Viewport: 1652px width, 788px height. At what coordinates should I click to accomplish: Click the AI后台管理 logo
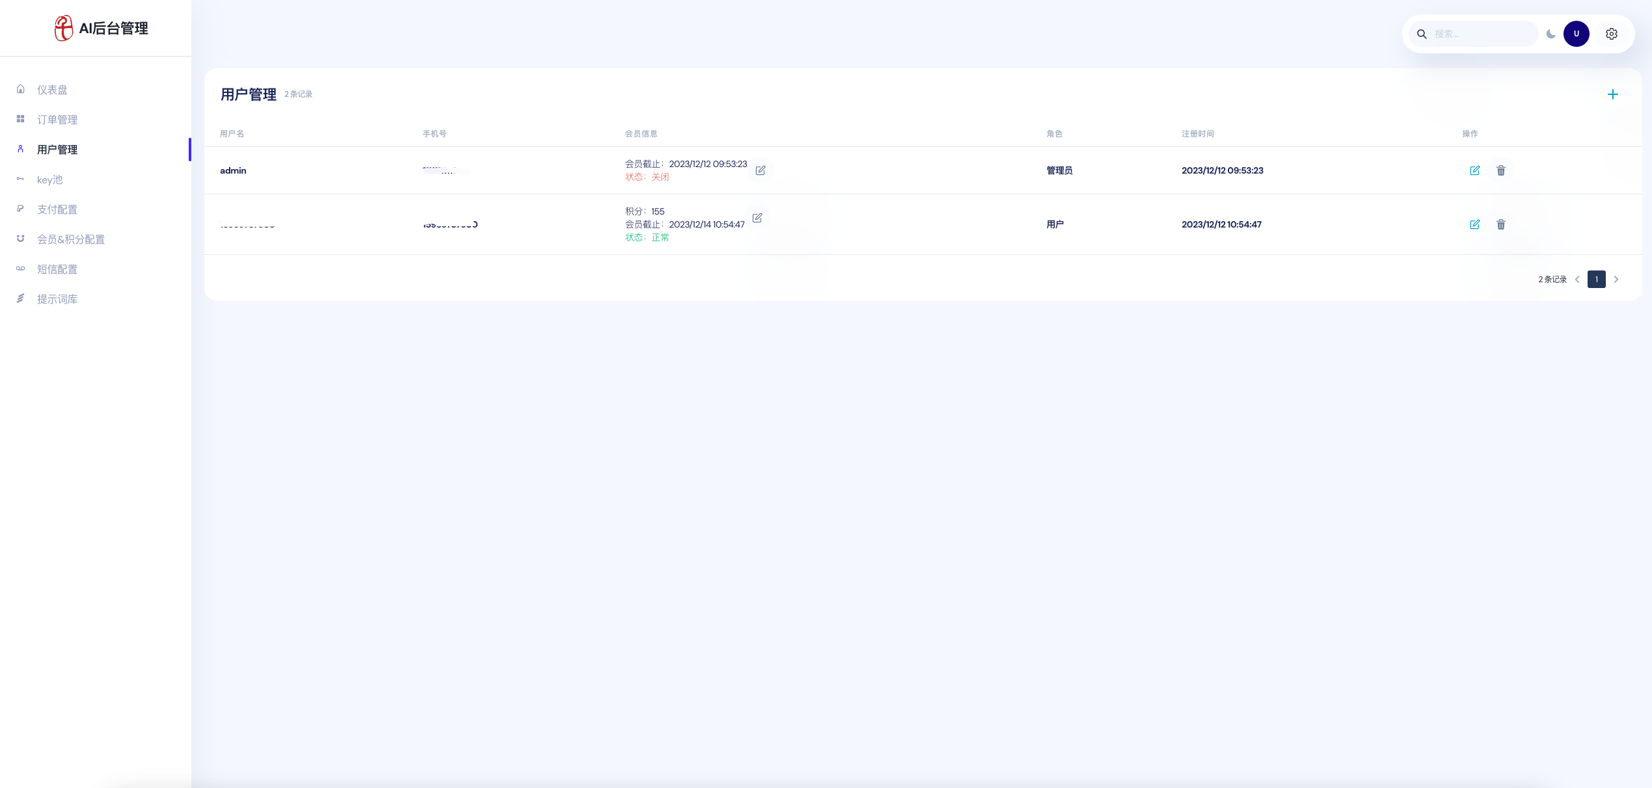click(102, 29)
